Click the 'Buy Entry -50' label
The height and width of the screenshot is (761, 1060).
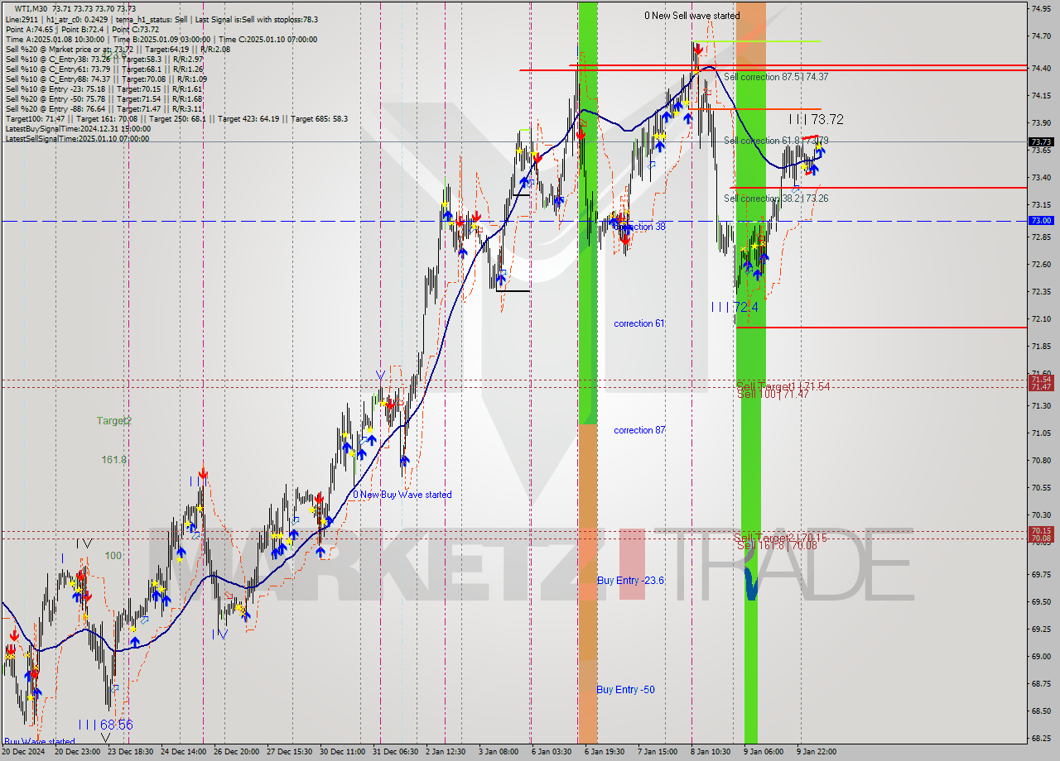pos(625,690)
